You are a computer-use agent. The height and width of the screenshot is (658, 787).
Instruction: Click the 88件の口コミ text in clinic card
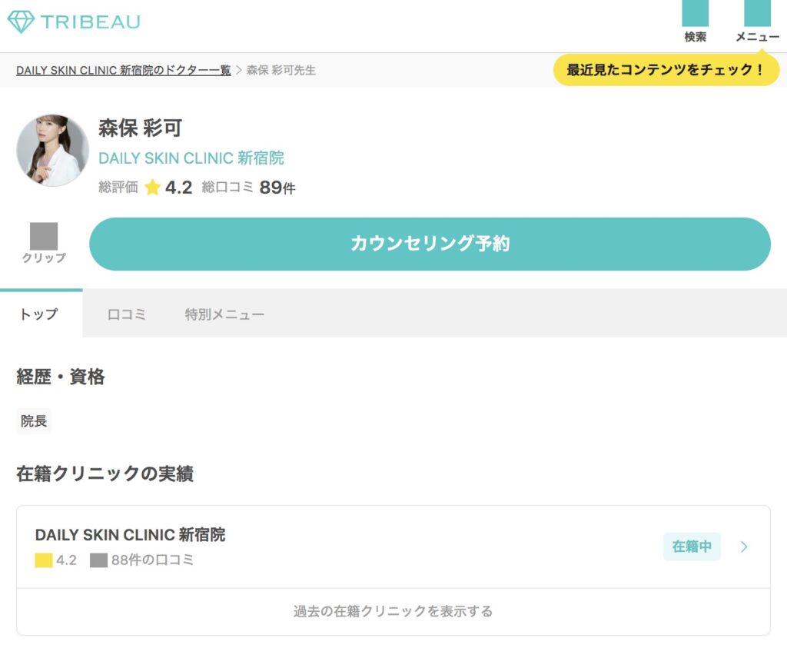click(x=153, y=560)
